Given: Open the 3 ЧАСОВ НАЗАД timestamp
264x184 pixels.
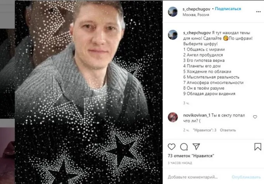Looking at the screenshot, I should pyautogui.click(x=180, y=163).
